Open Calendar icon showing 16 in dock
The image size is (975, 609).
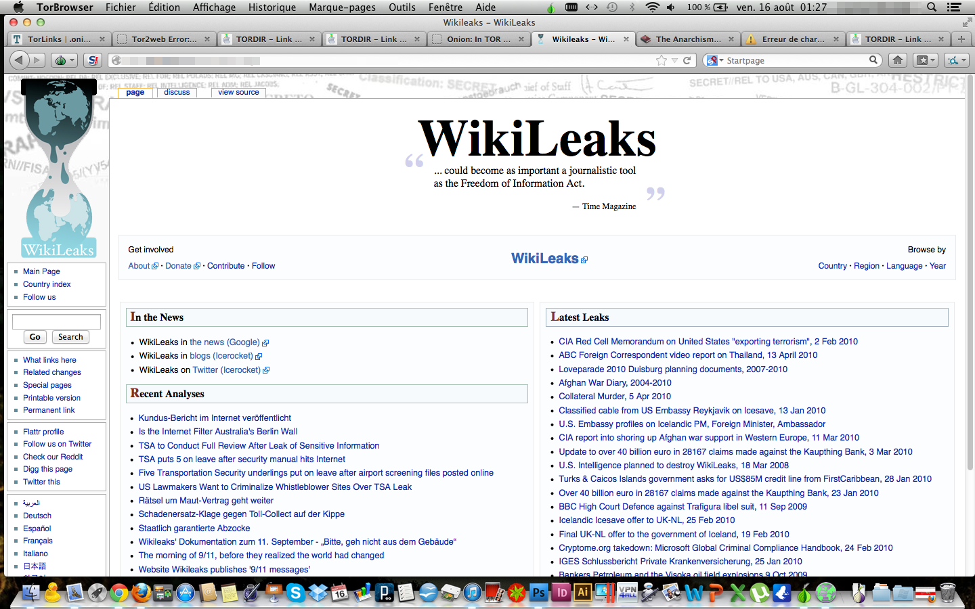339,593
